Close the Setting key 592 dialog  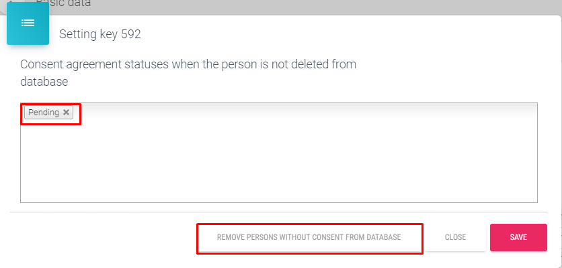(x=455, y=237)
